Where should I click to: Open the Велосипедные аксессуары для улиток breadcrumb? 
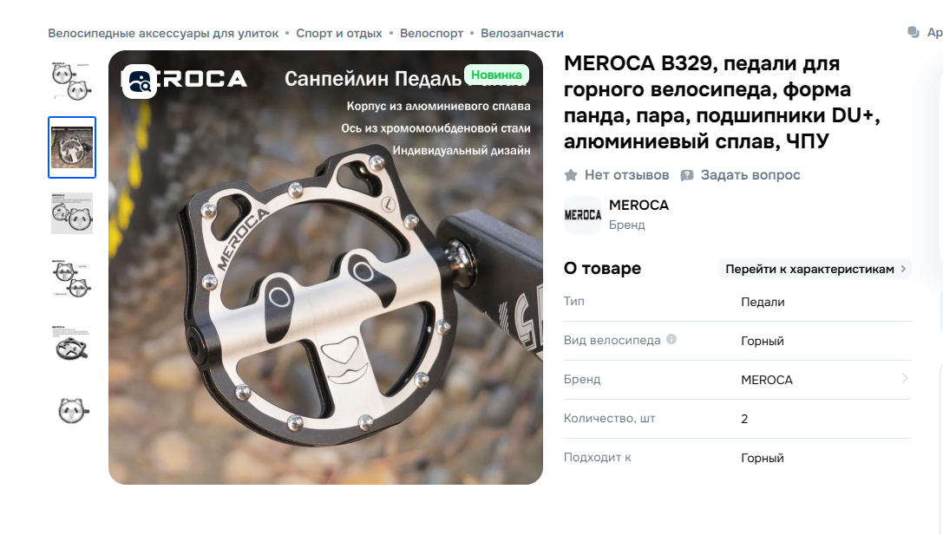pyautogui.click(x=164, y=33)
